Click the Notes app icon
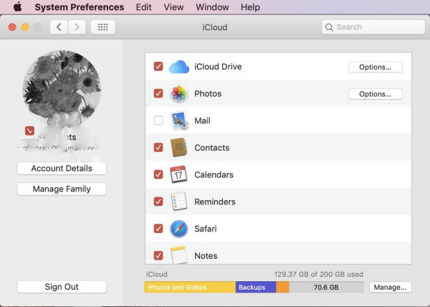 (178, 255)
